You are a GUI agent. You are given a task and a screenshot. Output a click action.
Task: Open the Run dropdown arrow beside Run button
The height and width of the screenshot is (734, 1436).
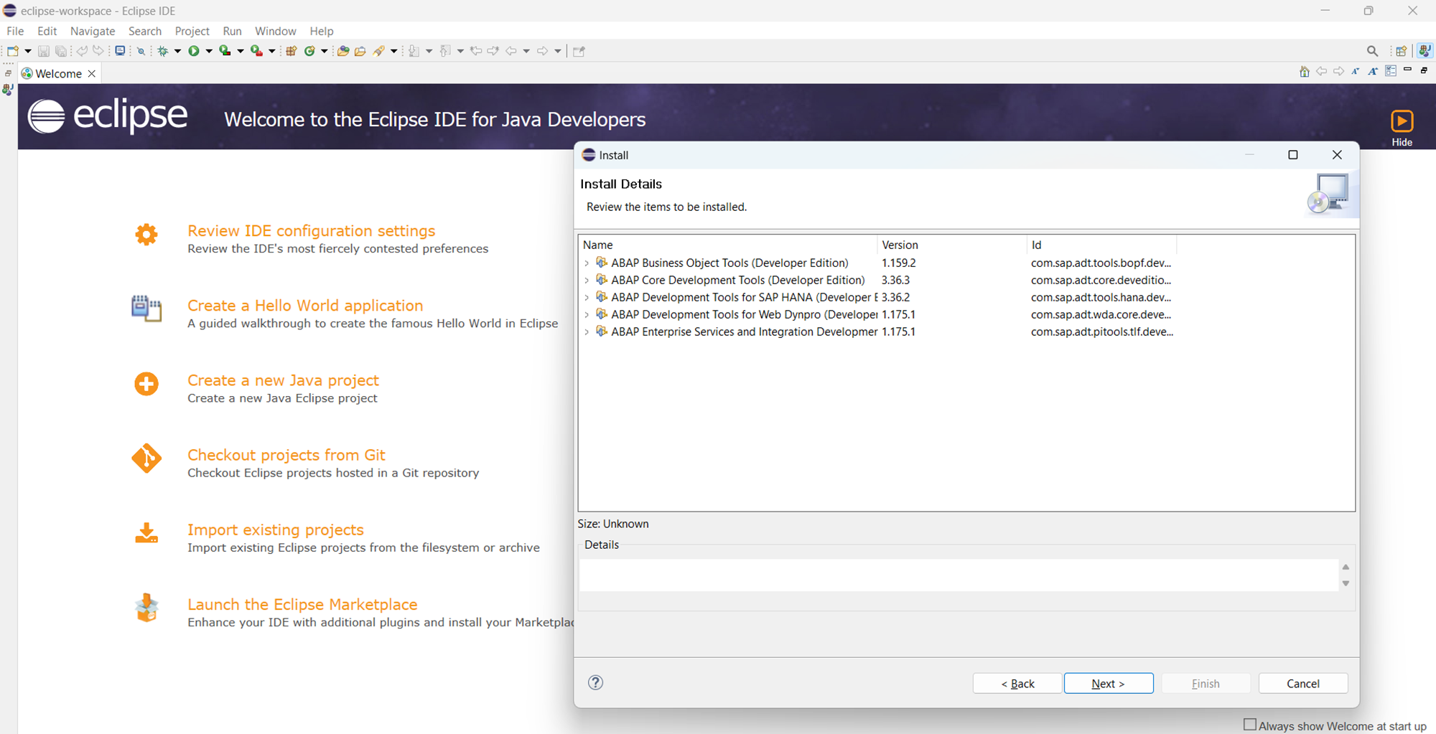coord(209,51)
